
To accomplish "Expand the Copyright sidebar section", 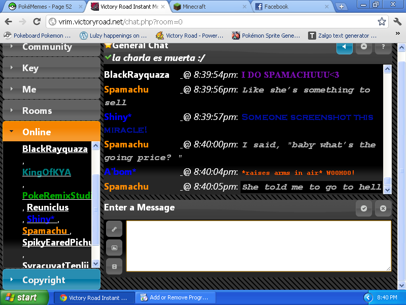I will [x=51, y=280].
